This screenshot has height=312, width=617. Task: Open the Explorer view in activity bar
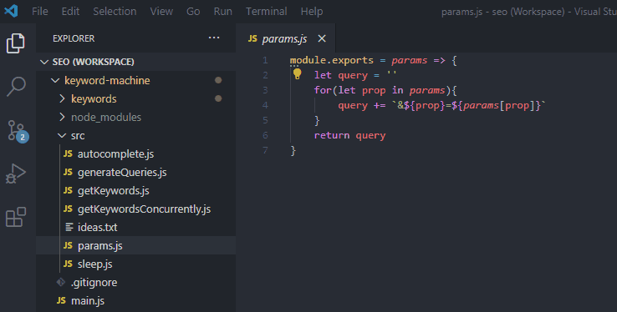tap(16, 43)
